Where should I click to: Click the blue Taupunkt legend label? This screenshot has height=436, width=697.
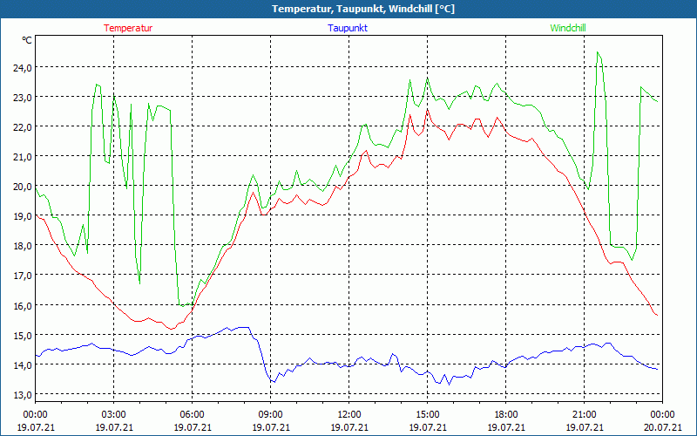348,28
